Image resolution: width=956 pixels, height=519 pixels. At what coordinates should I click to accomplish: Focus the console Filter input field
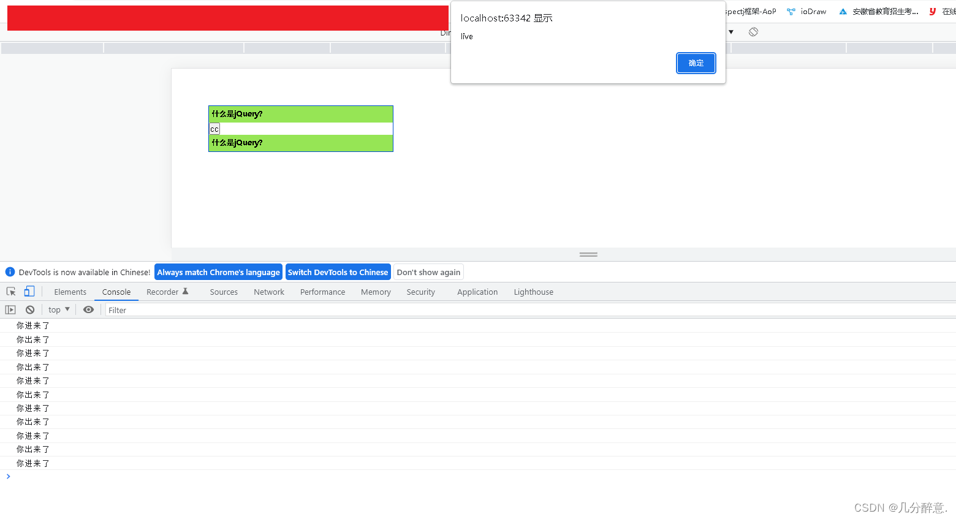click(x=530, y=310)
